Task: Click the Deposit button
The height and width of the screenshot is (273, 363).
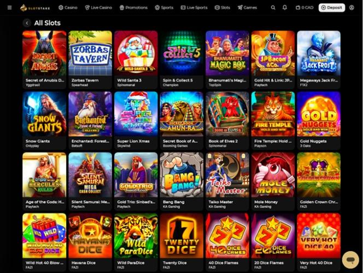Action: (x=332, y=8)
